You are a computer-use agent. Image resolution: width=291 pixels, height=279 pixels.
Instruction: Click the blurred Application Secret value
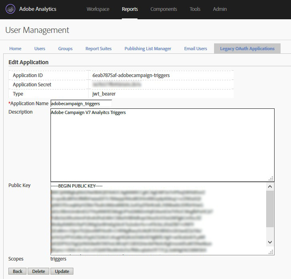click(117, 84)
